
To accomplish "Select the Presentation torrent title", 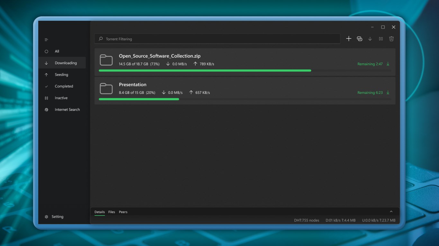I will coord(133,85).
